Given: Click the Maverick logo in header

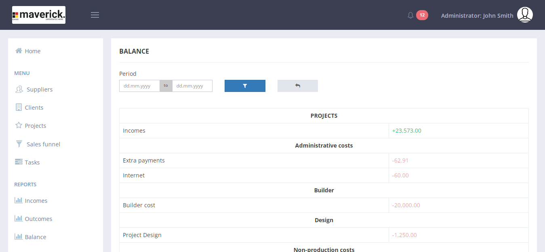Looking at the screenshot, I should tap(39, 15).
